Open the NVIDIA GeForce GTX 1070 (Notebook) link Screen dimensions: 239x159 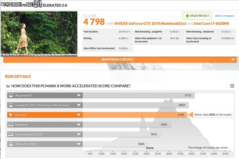(150, 24)
